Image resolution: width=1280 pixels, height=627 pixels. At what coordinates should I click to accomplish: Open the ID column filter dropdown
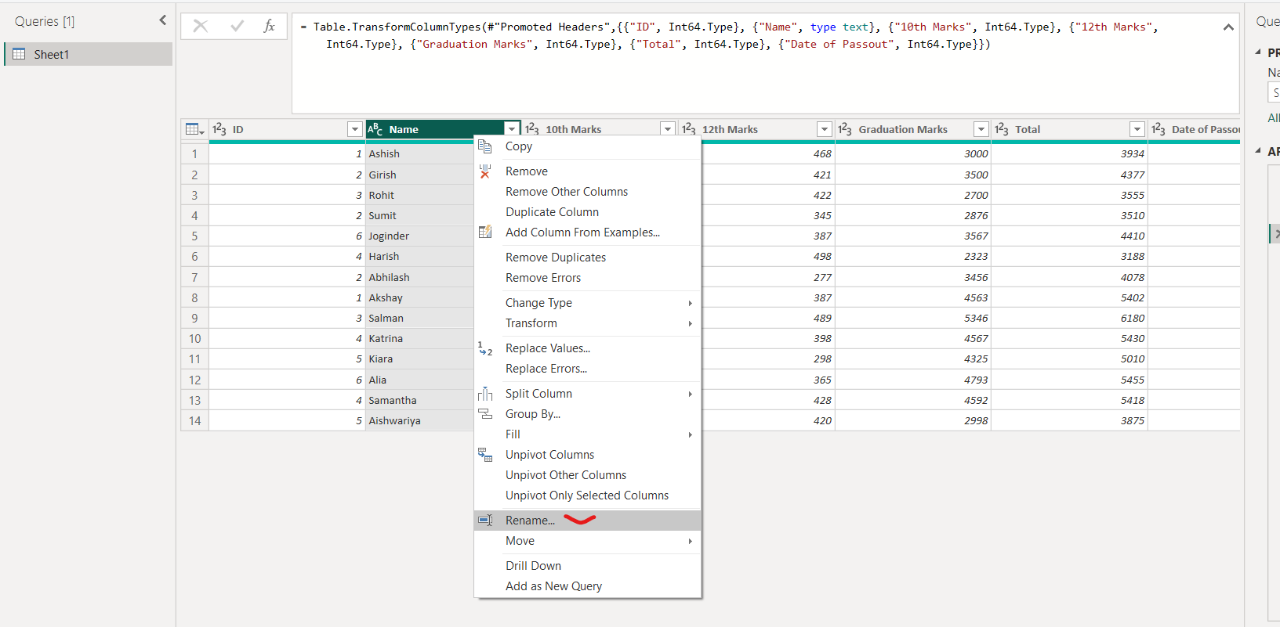(x=354, y=129)
